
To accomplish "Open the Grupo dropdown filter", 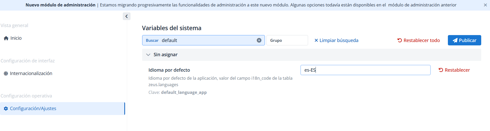I will (287, 40).
